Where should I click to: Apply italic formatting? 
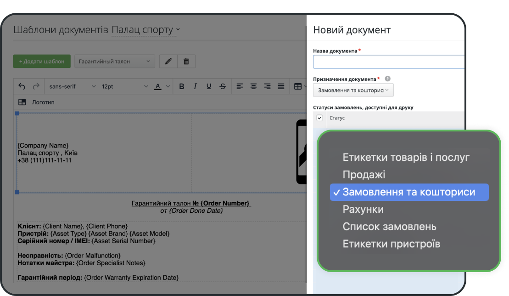(195, 86)
